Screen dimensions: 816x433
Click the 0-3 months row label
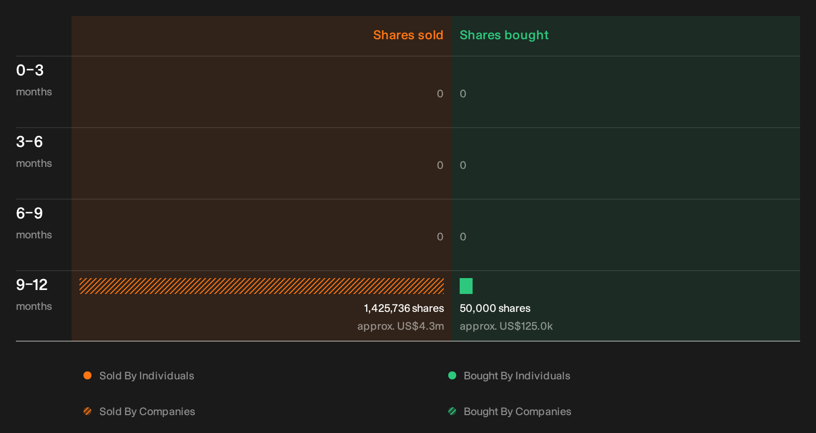point(34,80)
